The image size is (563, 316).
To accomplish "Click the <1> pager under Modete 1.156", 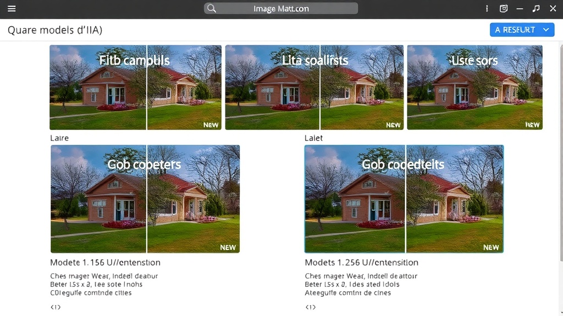I will coord(56,307).
